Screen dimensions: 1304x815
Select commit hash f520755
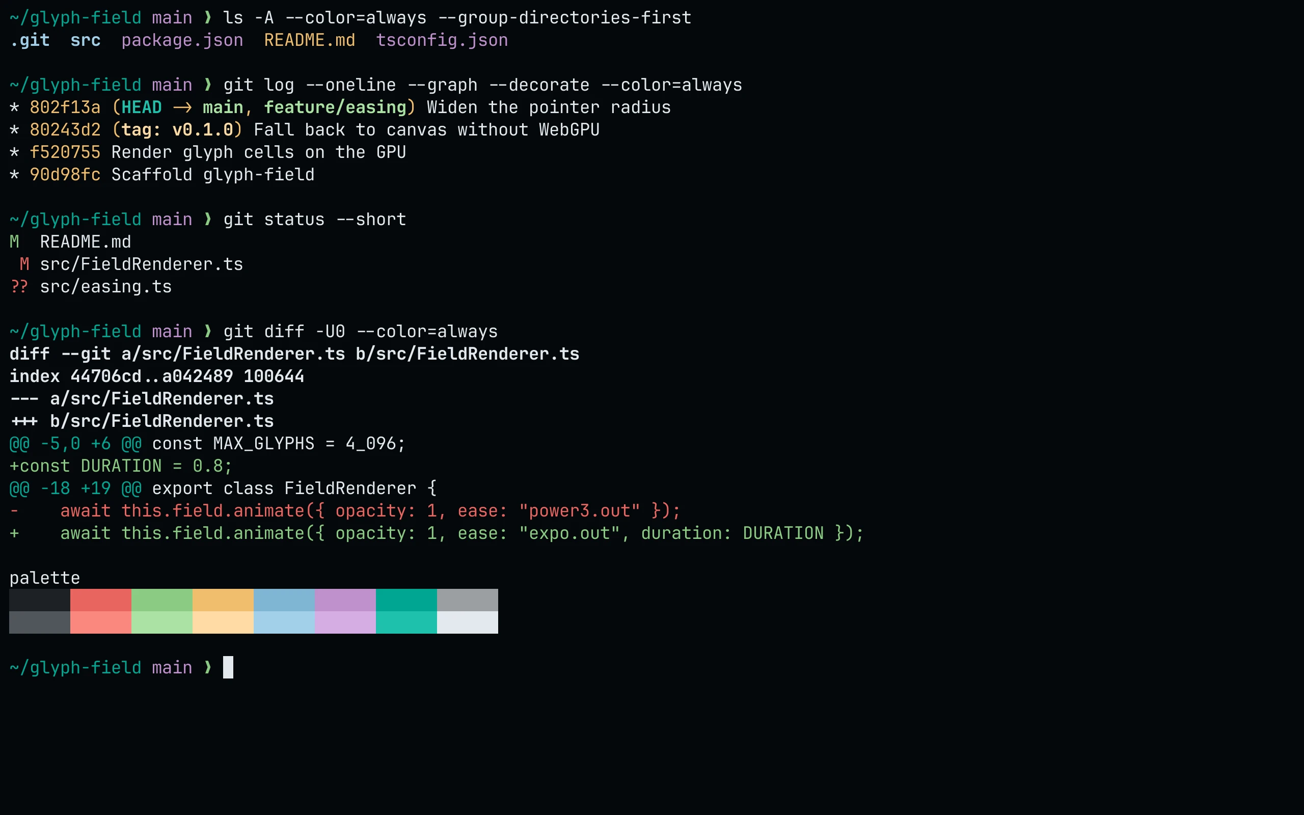(x=65, y=152)
